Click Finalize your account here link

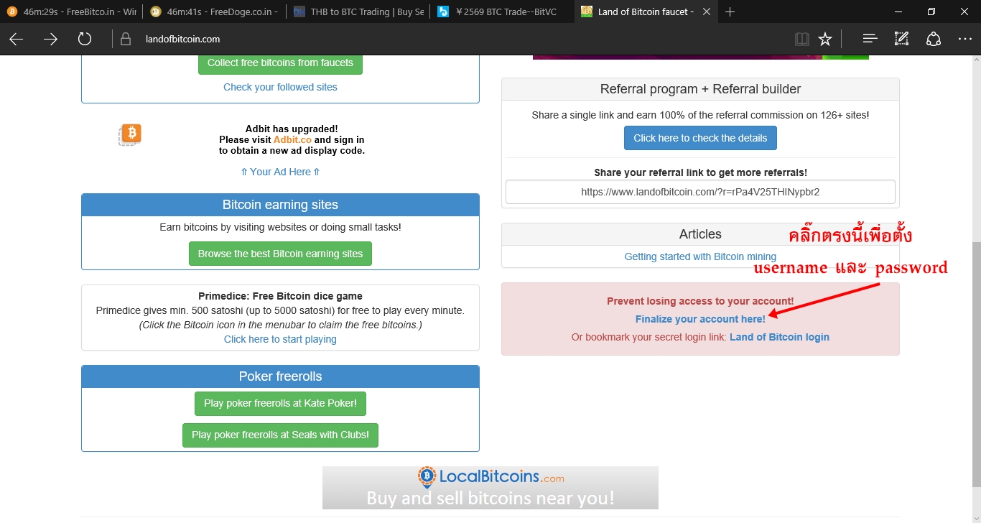(x=700, y=319)
